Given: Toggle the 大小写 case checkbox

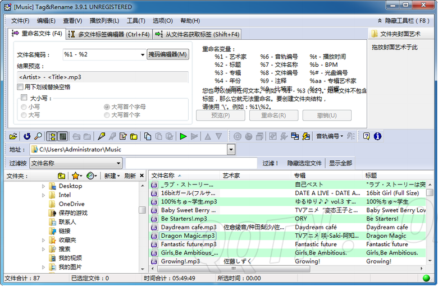Looking at the screenshot, I should [x=24, y=98].
